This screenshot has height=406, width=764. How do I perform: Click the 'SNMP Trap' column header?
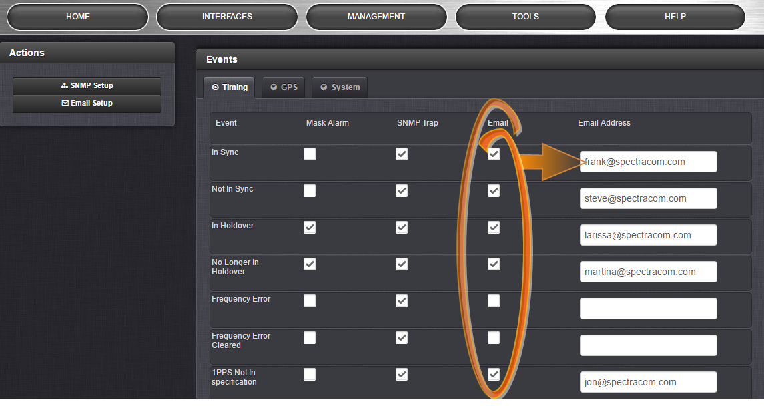(417, 123)
